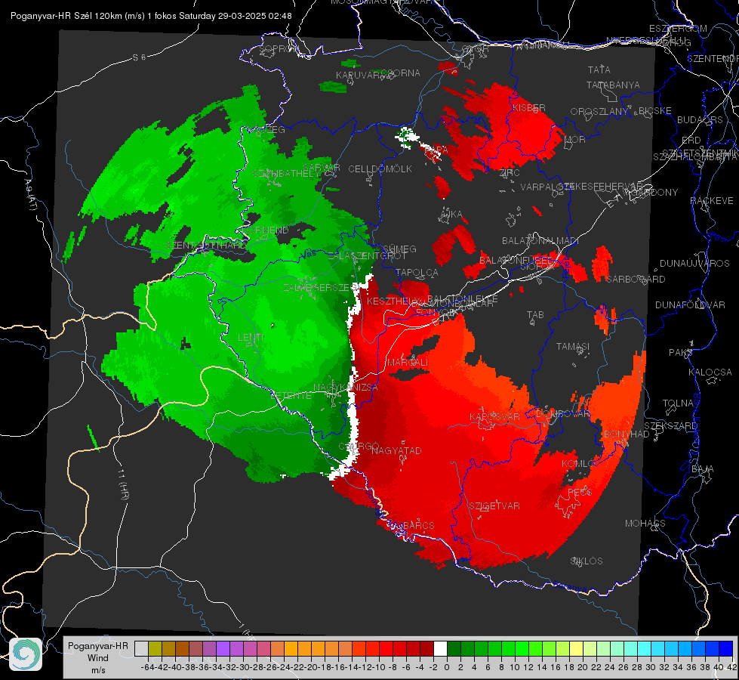Click the SIKLOS town label
The height and width of the screenshot is (680, 739).
pos(587,561)
